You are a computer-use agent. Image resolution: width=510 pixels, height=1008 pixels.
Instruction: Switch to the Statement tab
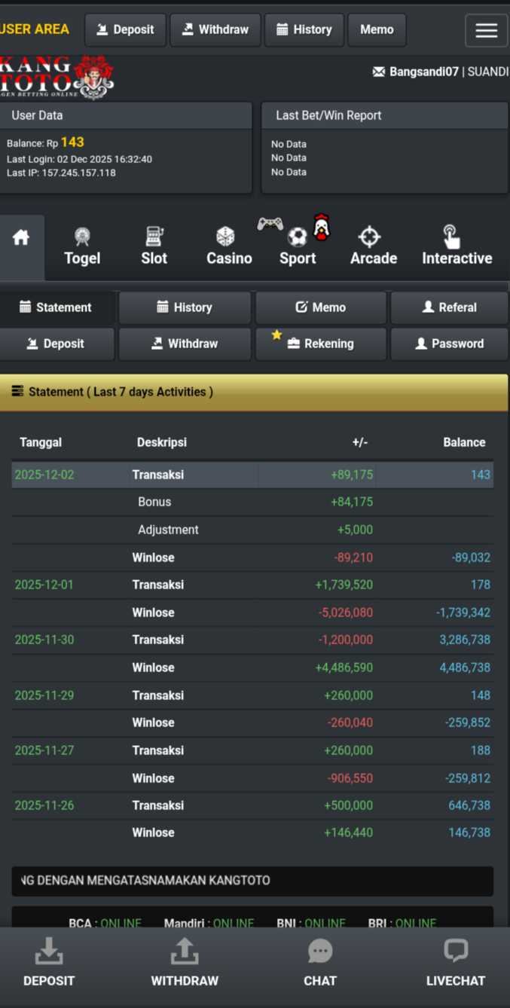click(56, 307)
